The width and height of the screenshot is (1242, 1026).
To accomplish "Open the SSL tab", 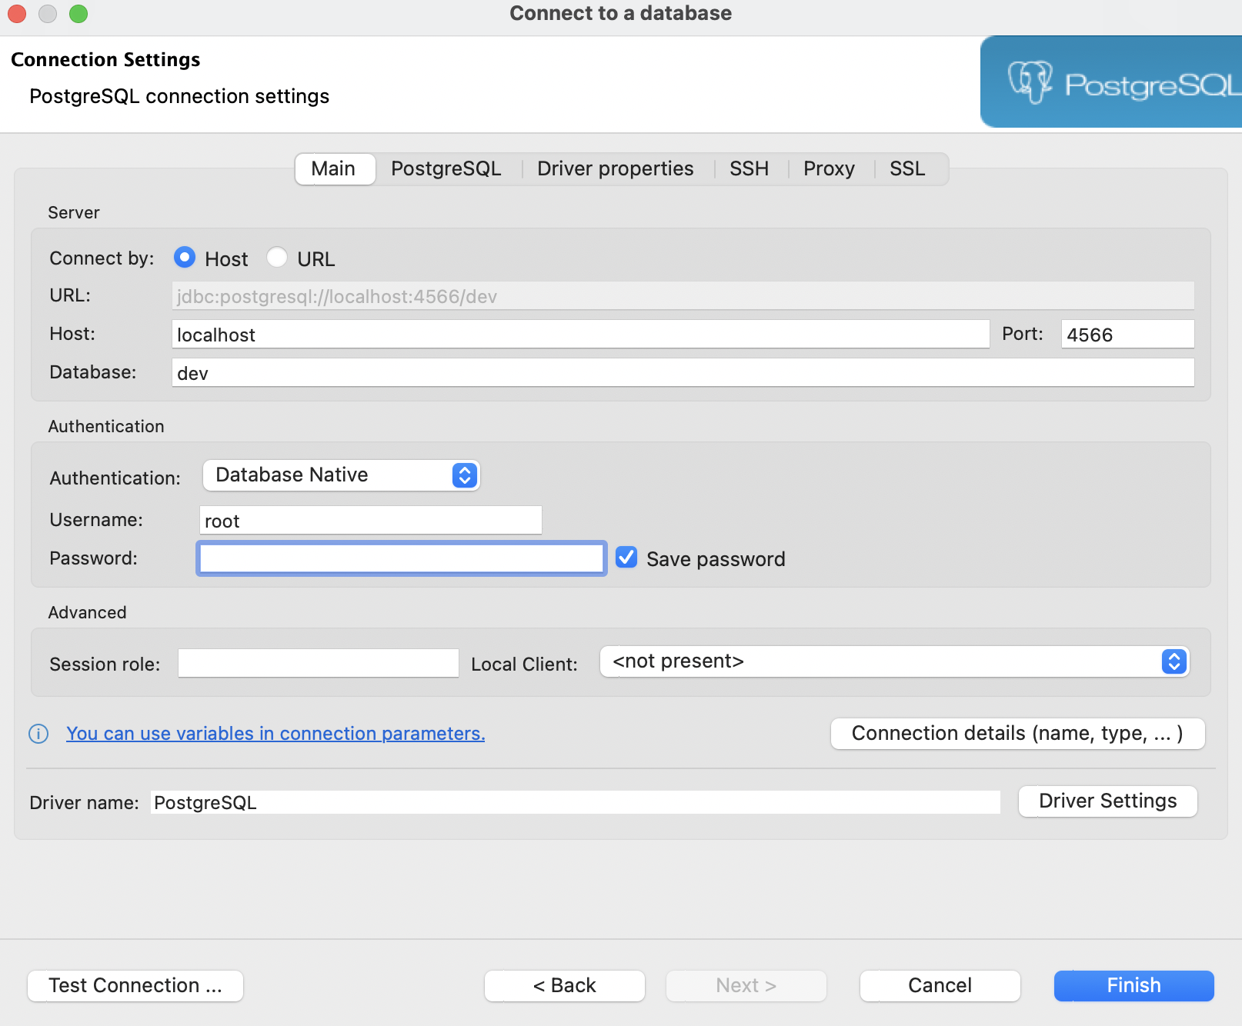I will pos(908,168).
